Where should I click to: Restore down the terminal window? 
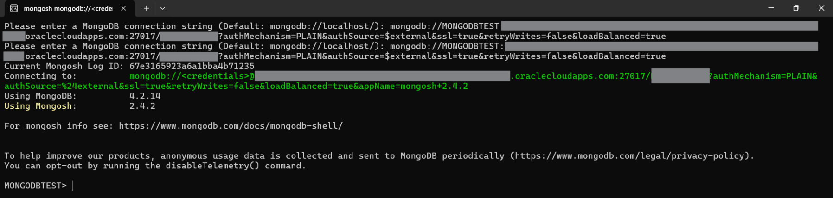click(x=796, y=8)
